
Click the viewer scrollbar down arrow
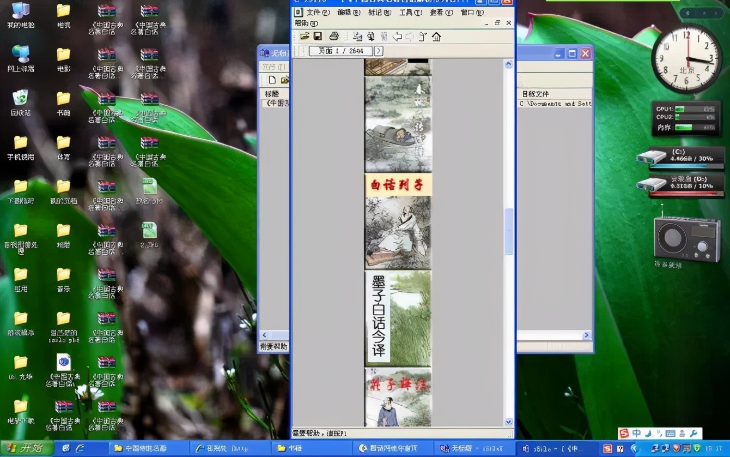509,422
